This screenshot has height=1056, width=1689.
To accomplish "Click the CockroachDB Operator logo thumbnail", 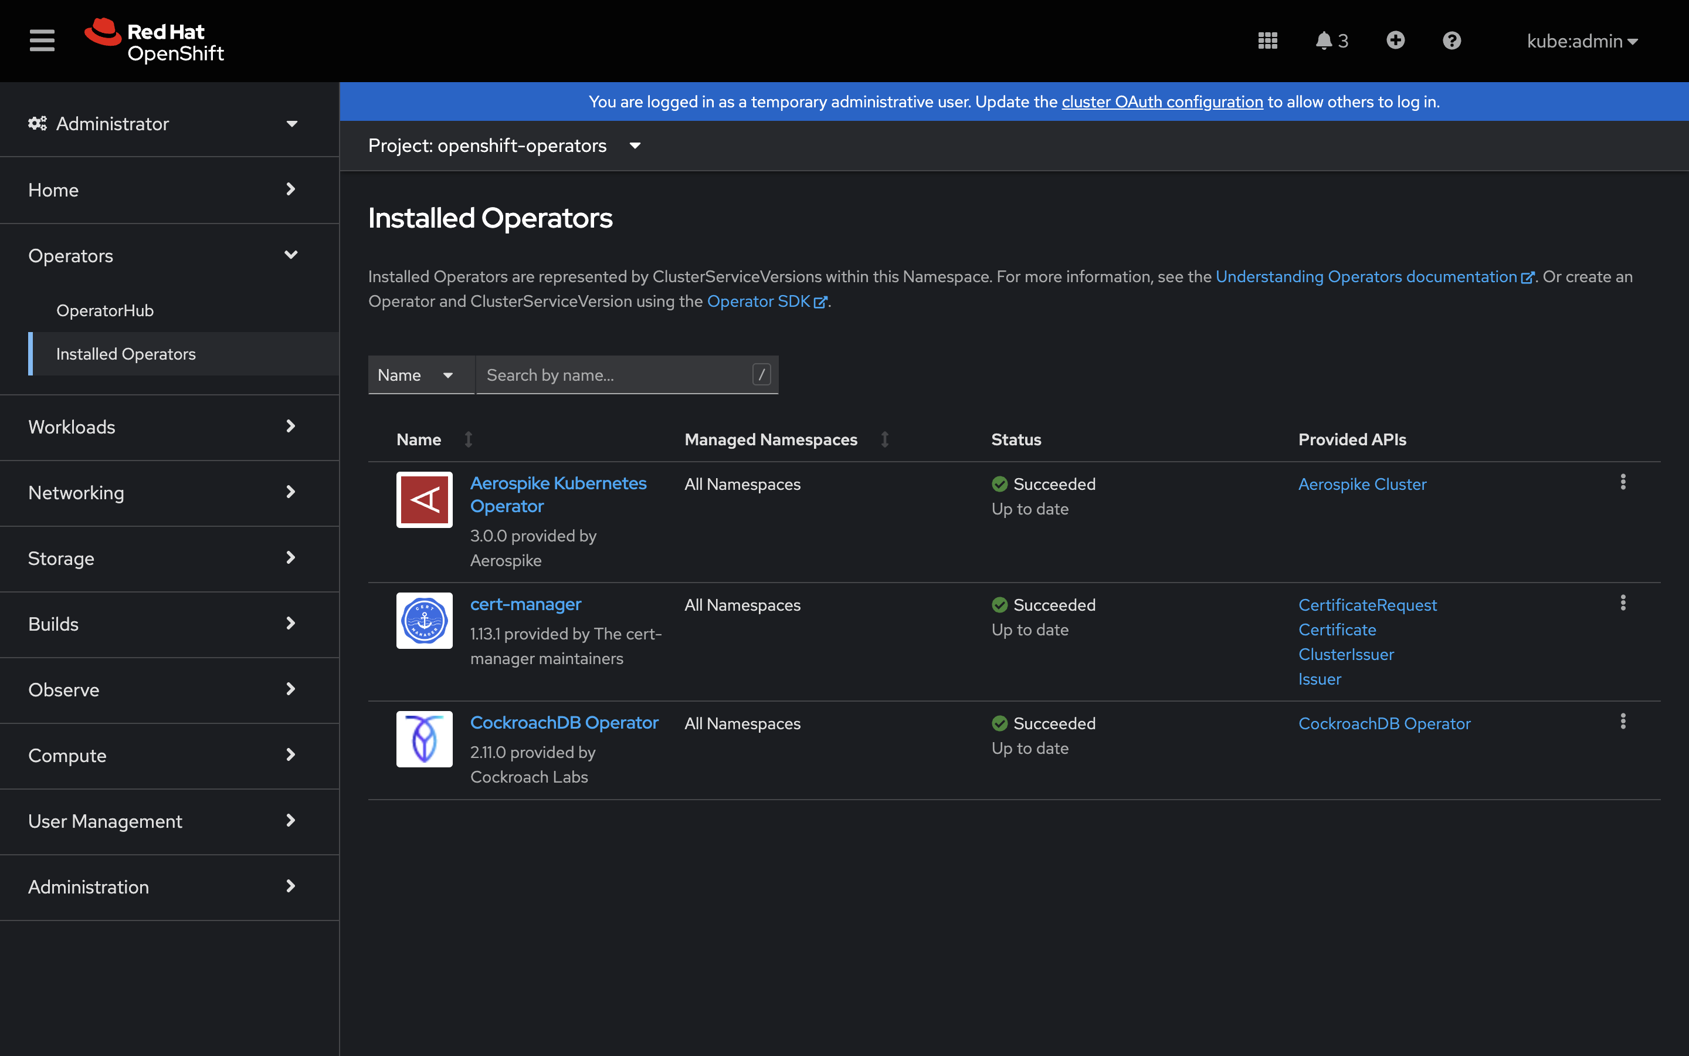I will click(425, 739).
